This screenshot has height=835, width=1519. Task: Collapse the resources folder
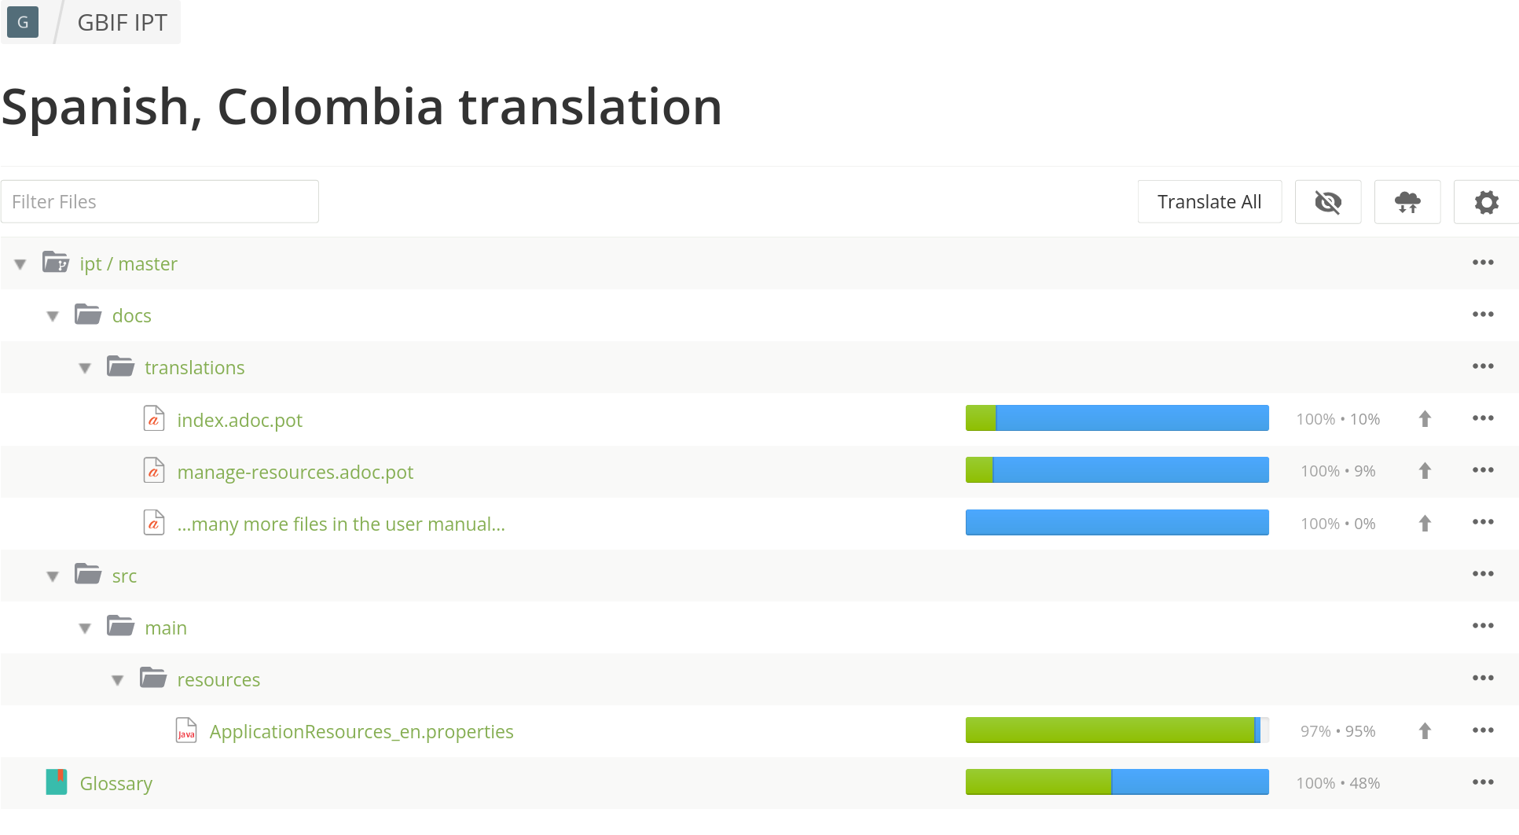[x=117, y=680]
